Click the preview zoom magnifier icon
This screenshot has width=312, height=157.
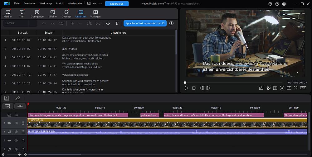pos(282,88)
